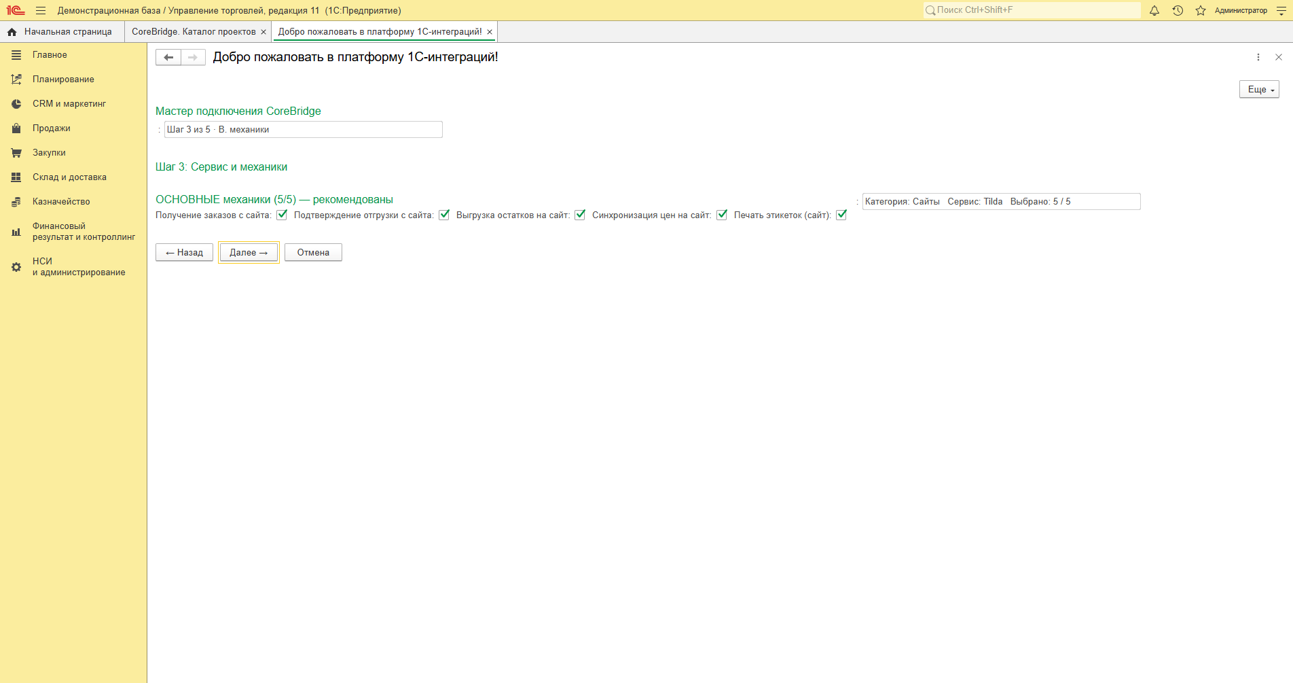Toggle Выгрузка остатков на сайт checkbox
The height and width of the screenshot is (683, 1293).
click(x=580, y=215)
